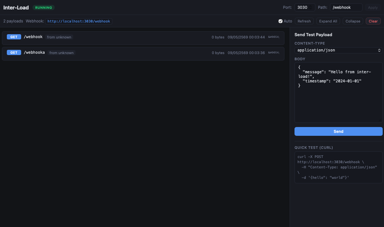Click '0 bytes' on the /webhooka row
This screenshot has width=384, height=227.
coord(218,53)
